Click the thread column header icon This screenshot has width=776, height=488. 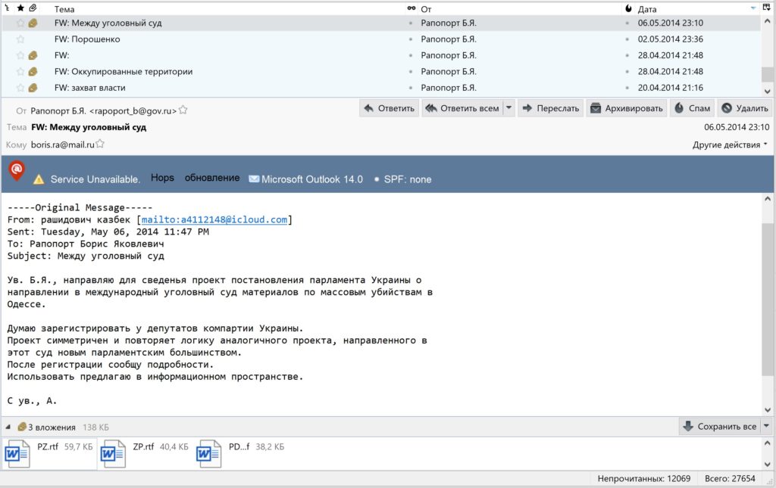pyautogui.click(x=6, y=8)
